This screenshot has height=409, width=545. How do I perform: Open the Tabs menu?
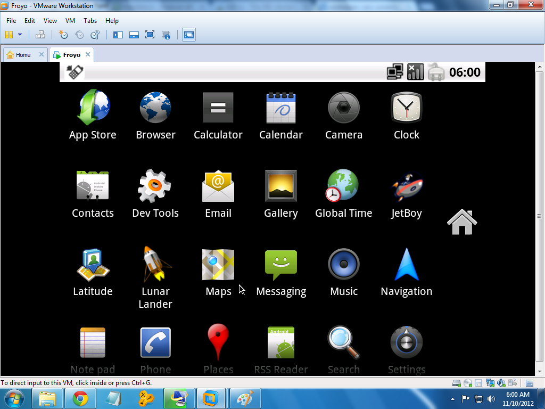click(90, 21)
